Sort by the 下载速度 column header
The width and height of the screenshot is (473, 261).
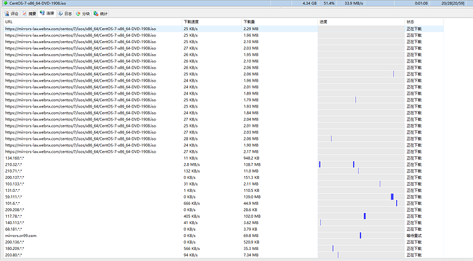point(212,22)
